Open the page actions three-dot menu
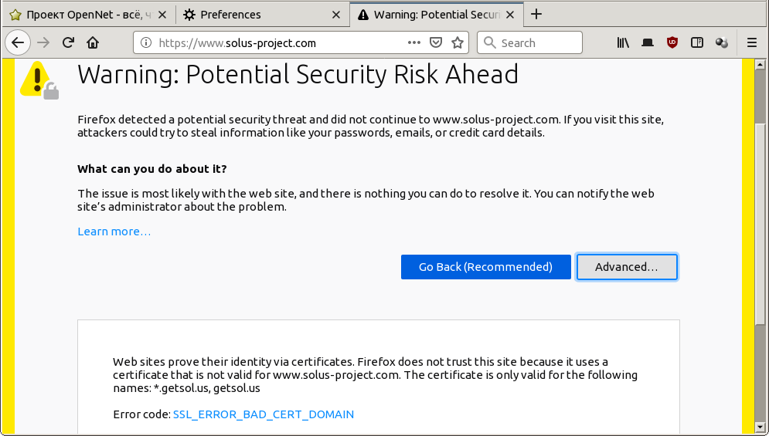The image size is (769, 436). [414, 43]
